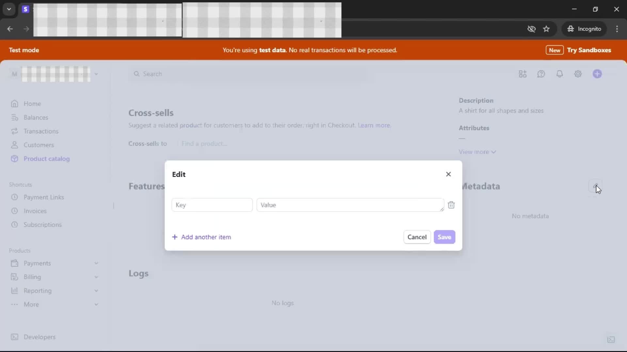Click Add another item link
The width and height of the screenshot is (627, 352).
201,237
